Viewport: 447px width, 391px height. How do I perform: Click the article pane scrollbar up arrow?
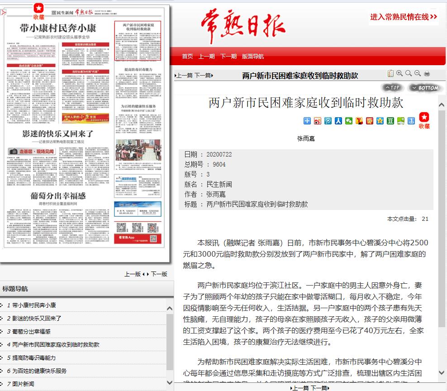442,105
